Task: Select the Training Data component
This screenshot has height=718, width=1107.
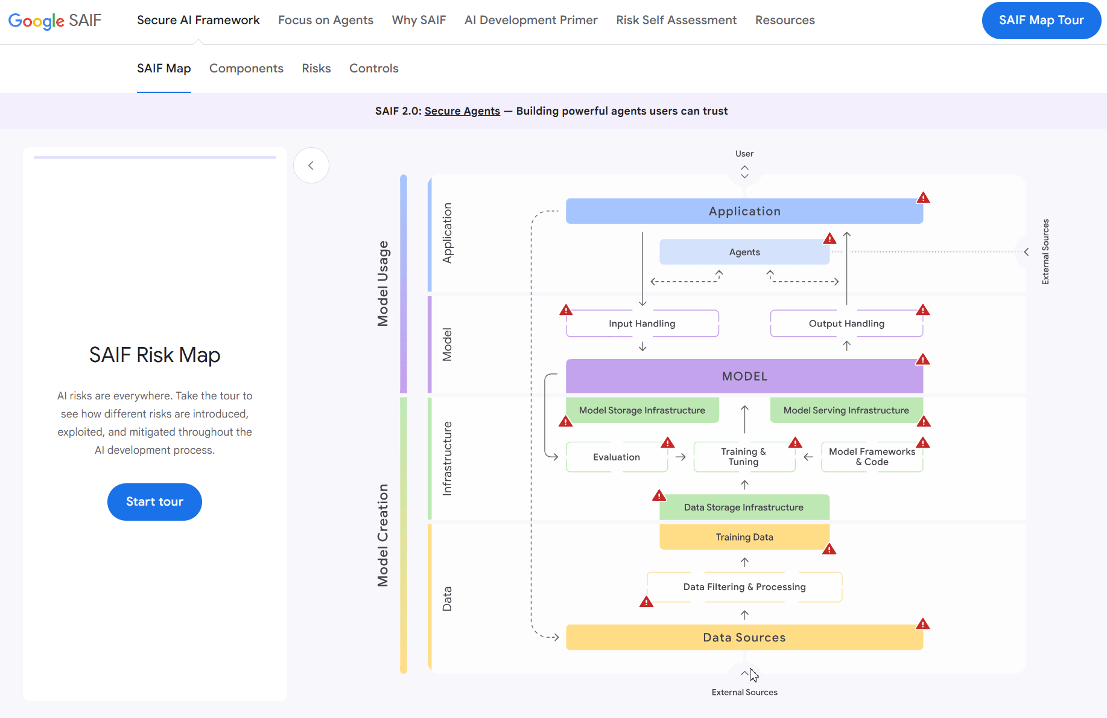Action: 744,537
